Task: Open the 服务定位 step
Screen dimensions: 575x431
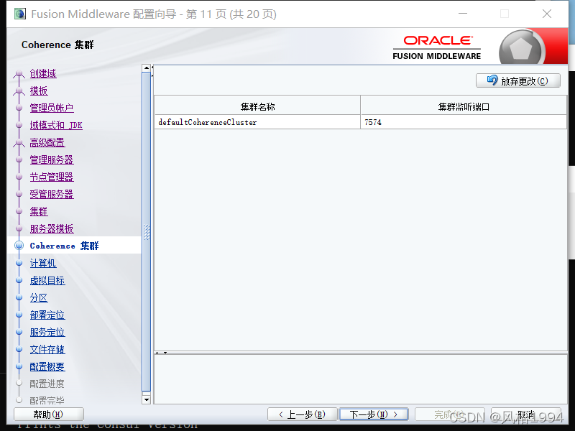Action: (x=47, y=332)
